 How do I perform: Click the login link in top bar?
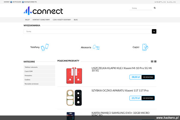coord(171,2)
